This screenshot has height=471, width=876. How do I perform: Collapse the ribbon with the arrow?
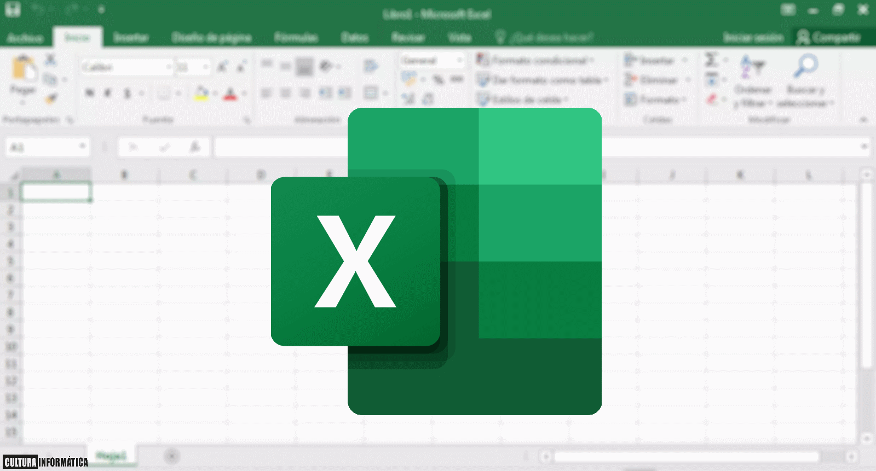click(x=863, y=120)
